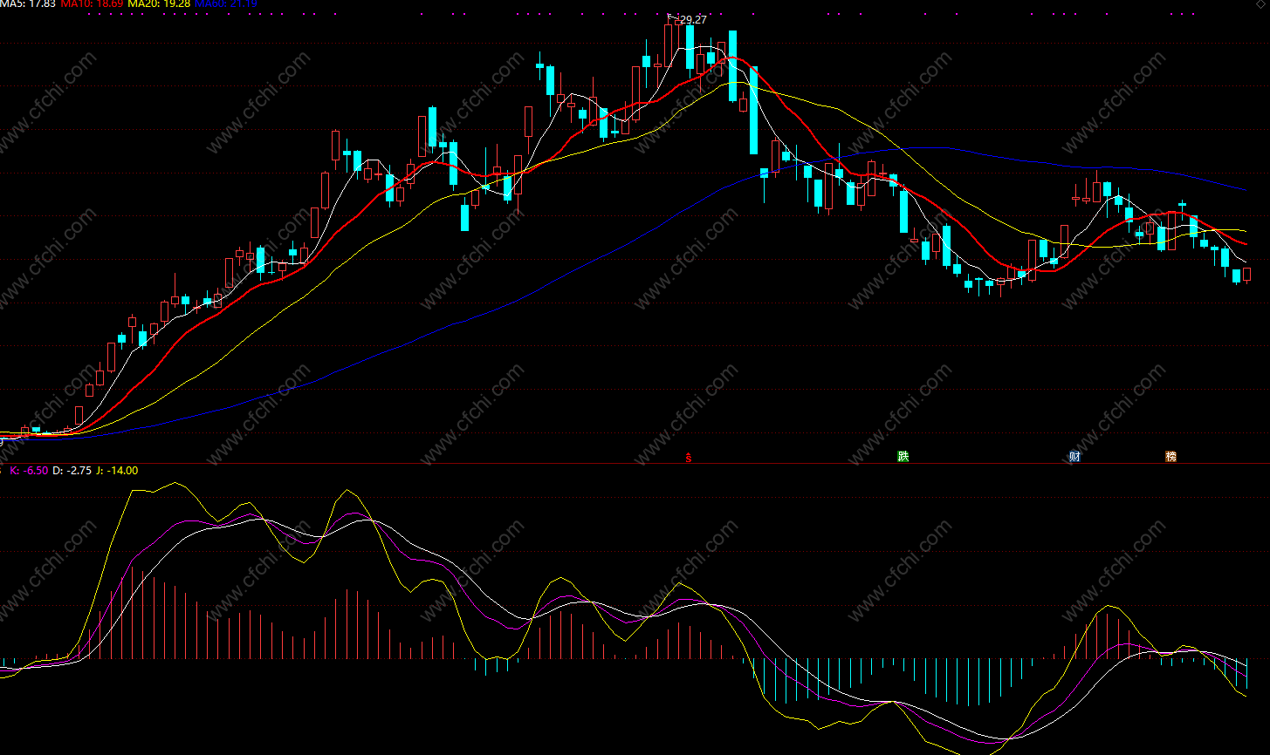Click the K: -6.50 value
This screenshot has height=755, width=1270.
pyautogui.click(x=28, y=471)
